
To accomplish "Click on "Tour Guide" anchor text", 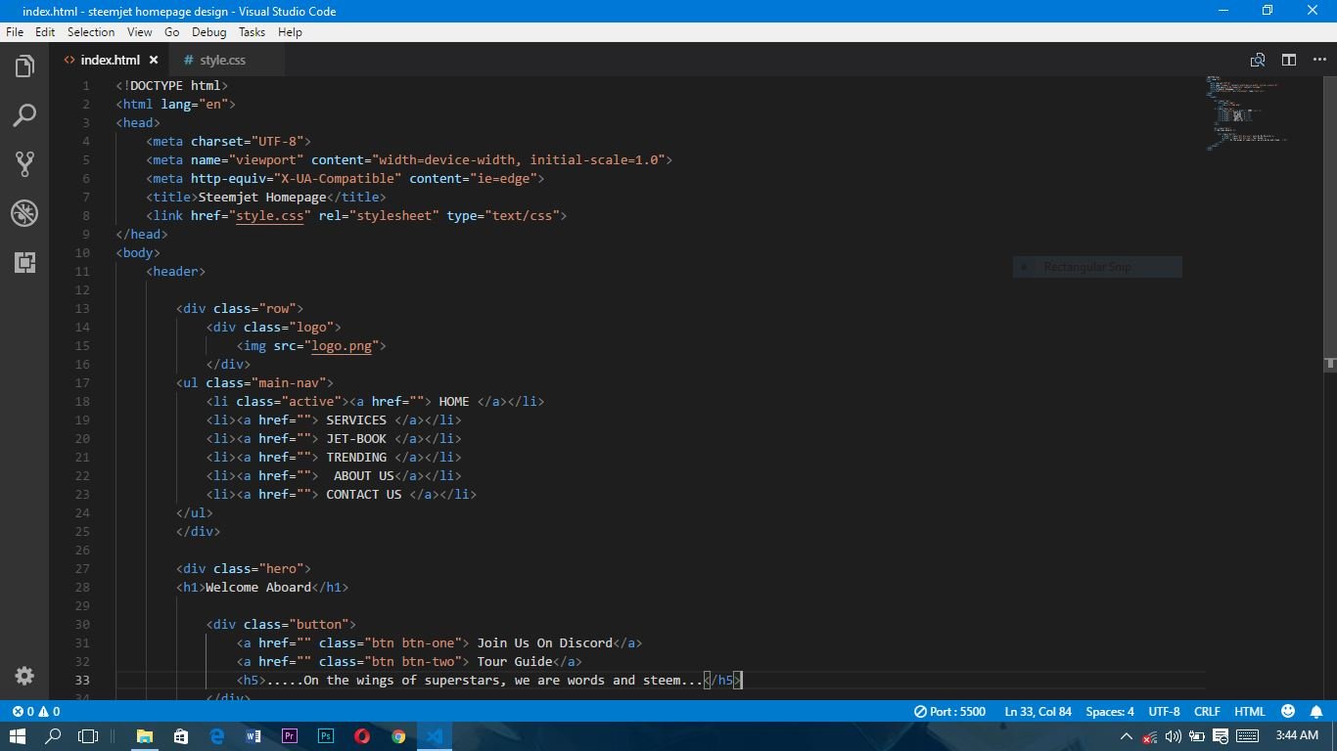I will click(x=515, y=661).
